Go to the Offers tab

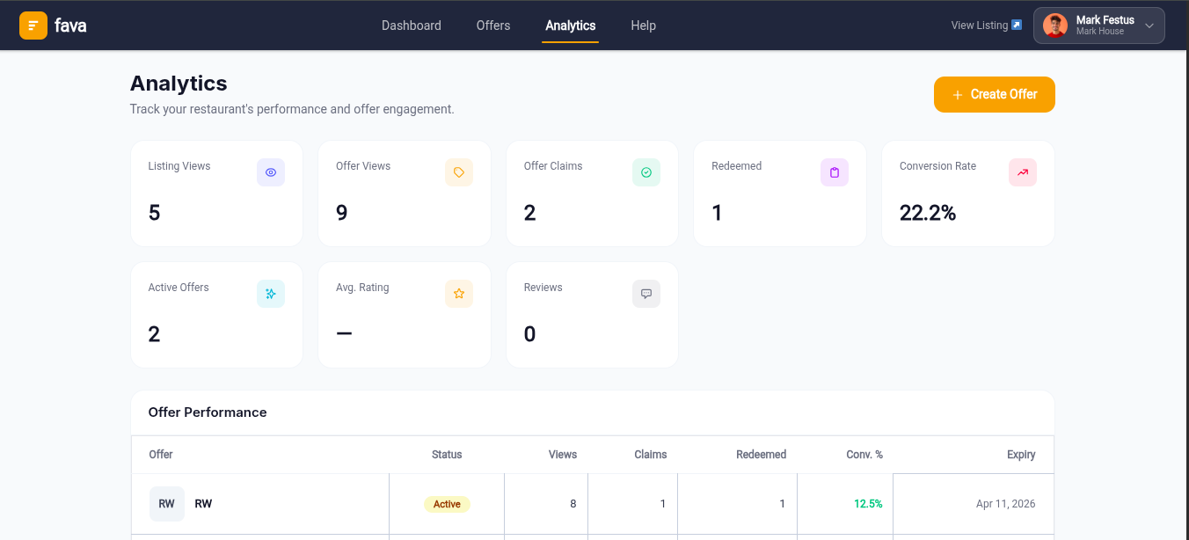(493, 26)
